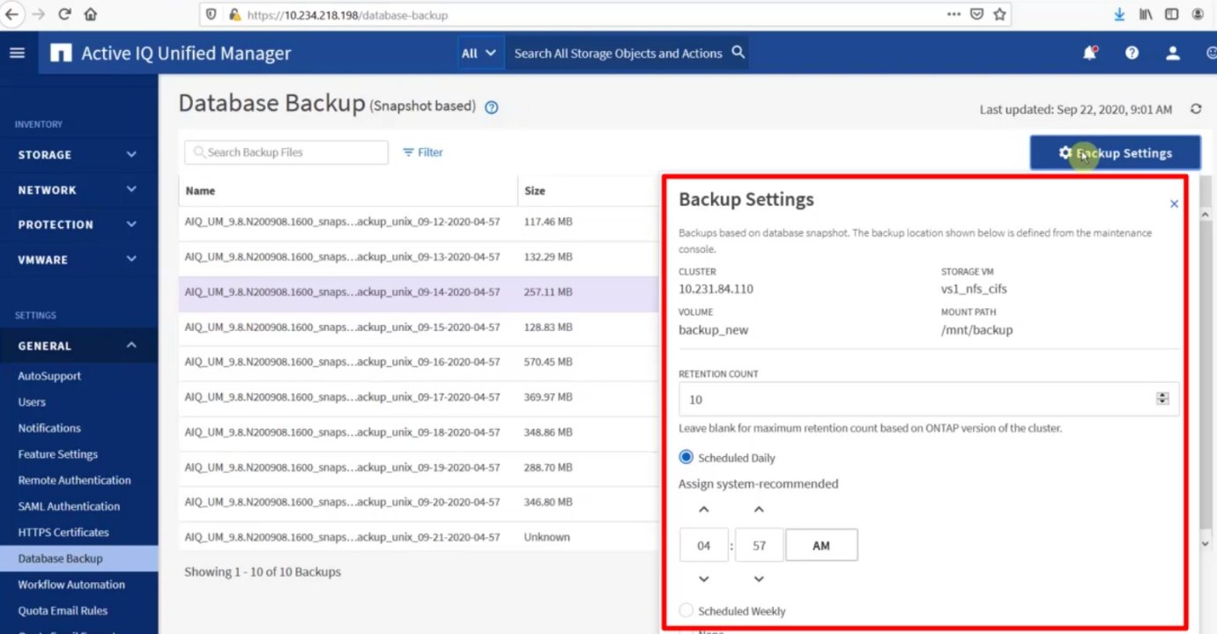Select the Scheduled Weekly radio button
1217x634 pixels.
click(x=686, y=610)
